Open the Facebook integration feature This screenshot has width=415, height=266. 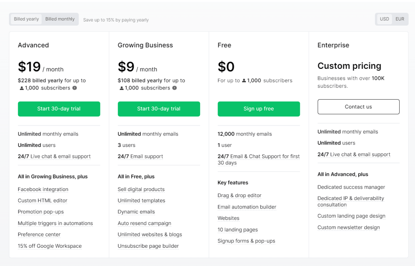(43, 189)
